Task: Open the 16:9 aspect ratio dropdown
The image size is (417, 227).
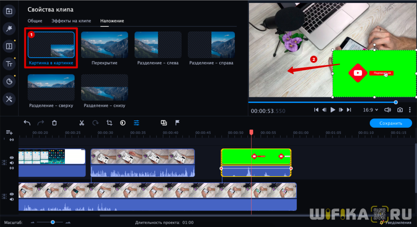Action: (370, 110)
